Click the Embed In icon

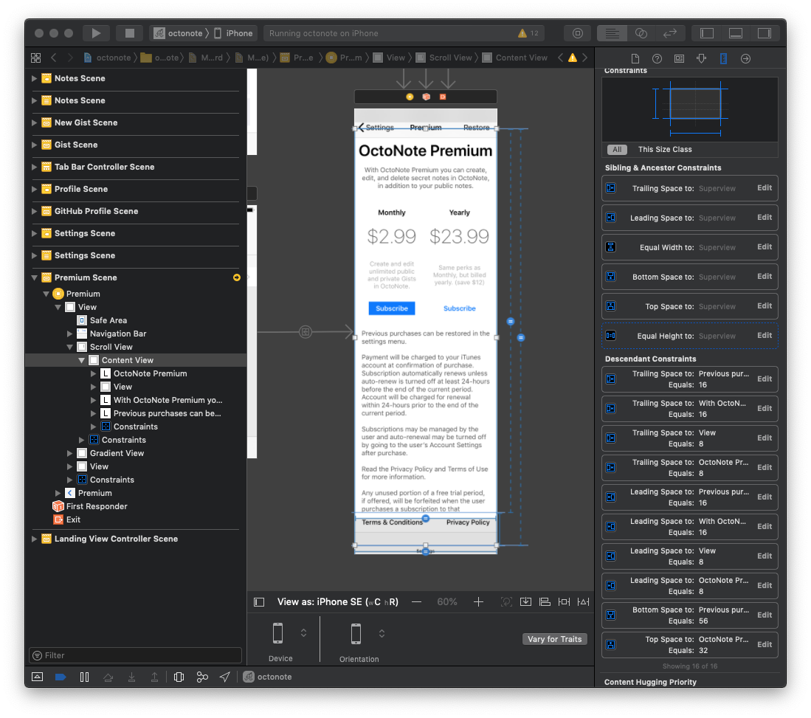coord(525,601)
